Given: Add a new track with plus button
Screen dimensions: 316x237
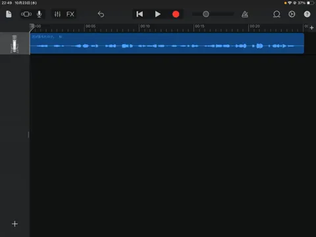Looking at the screenshot, I should [x=14, y=224].
